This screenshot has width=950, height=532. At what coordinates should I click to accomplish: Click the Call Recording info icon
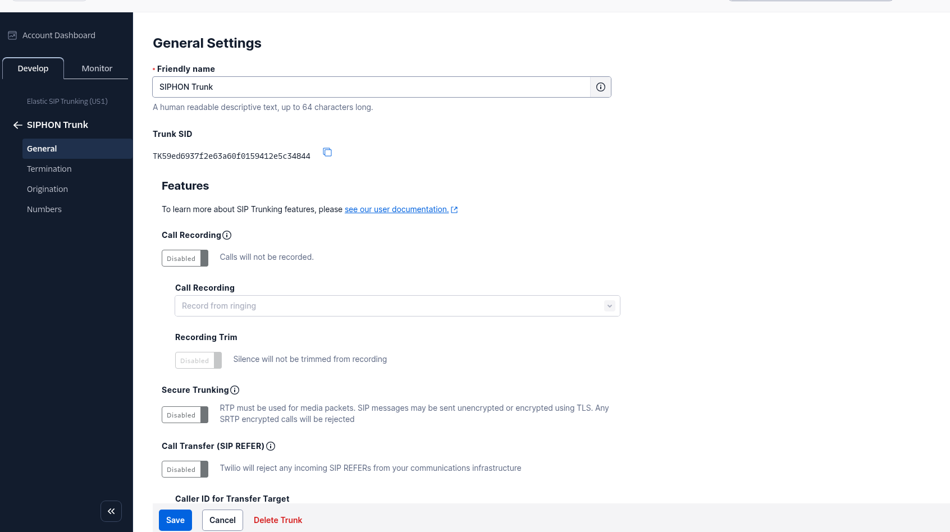(x=227, y=235)
